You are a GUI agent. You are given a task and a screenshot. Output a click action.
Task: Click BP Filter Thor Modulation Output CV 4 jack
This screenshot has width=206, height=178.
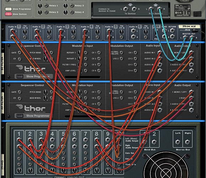(x=135, y=71)
